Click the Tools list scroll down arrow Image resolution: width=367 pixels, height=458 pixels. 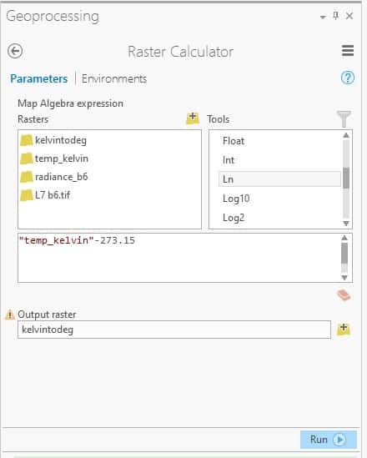click(x=346, y=224)
